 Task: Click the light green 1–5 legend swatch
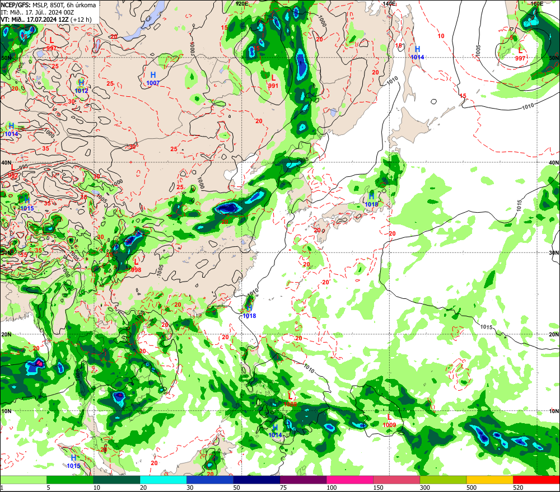pyautogui.click(x=23, y=480)
